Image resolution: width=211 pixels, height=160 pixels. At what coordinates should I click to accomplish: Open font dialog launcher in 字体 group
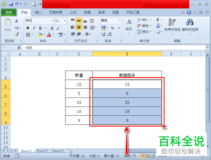(65, 41)
